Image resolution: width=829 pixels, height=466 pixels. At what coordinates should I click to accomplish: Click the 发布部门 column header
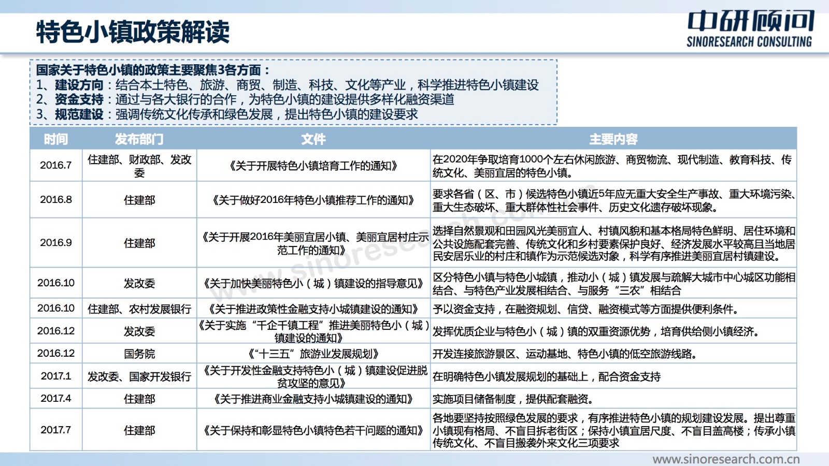coord(139,139)
